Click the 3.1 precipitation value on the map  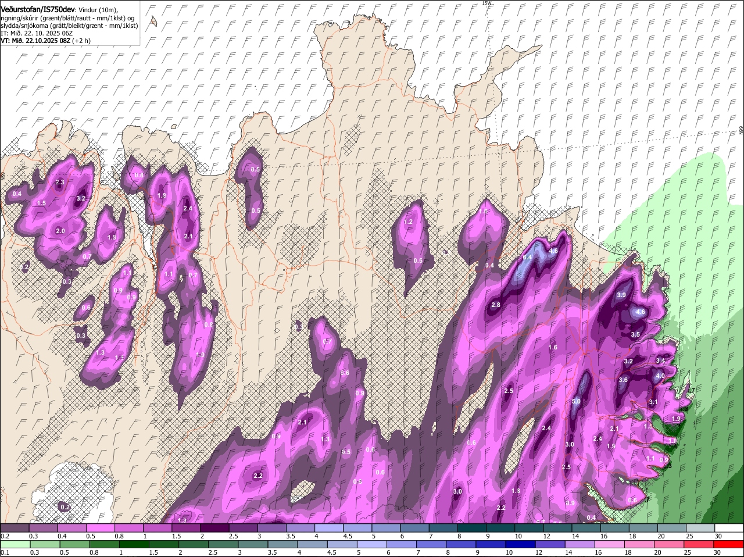click(653, 402)
